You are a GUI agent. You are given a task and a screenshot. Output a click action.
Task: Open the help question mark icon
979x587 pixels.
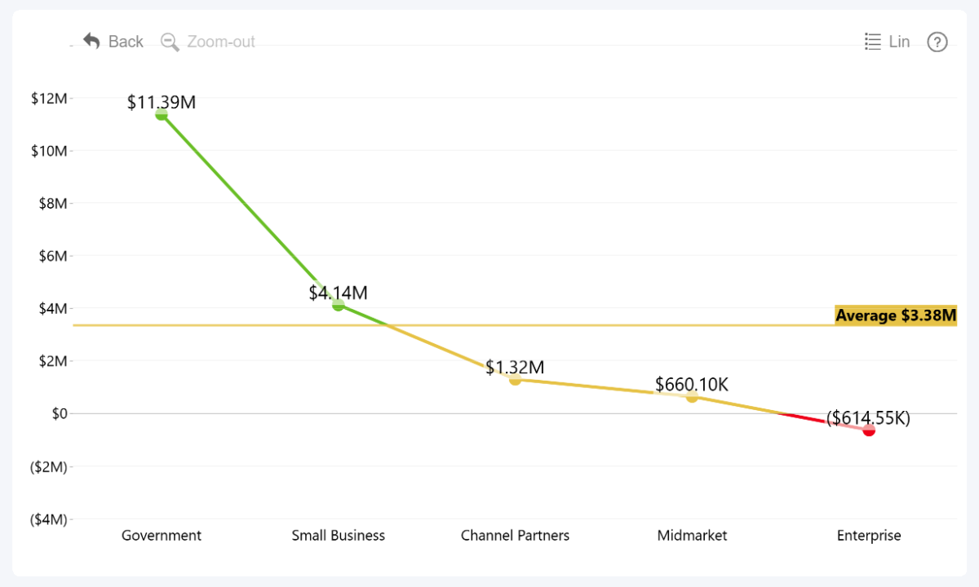(937, 42)
